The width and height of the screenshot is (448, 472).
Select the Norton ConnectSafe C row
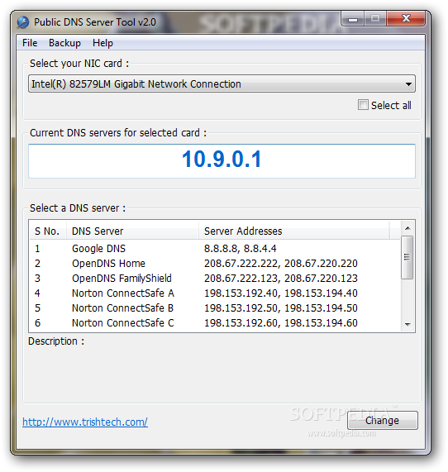(x=215, y=323)
